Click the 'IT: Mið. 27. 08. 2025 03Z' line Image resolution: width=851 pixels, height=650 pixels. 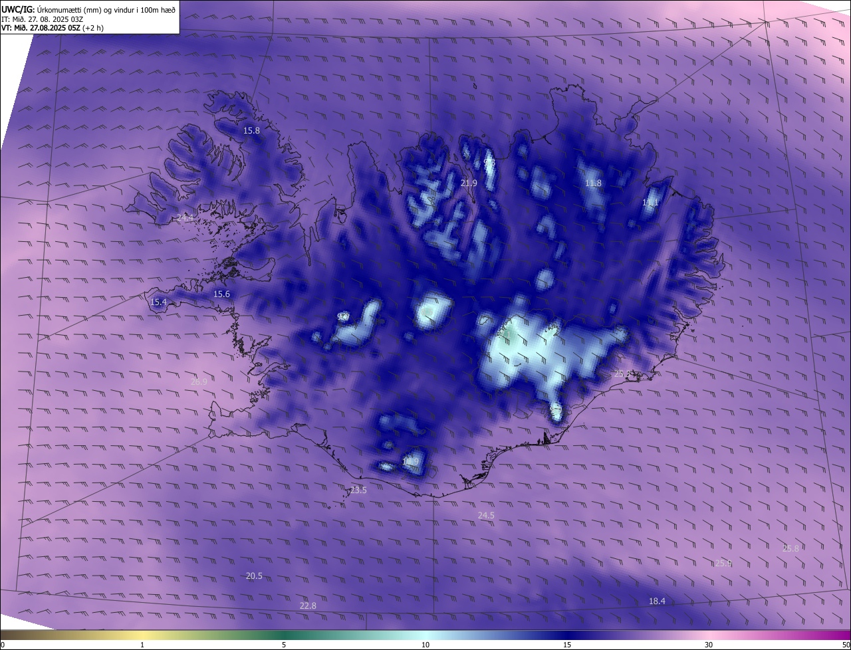(42, 19)
